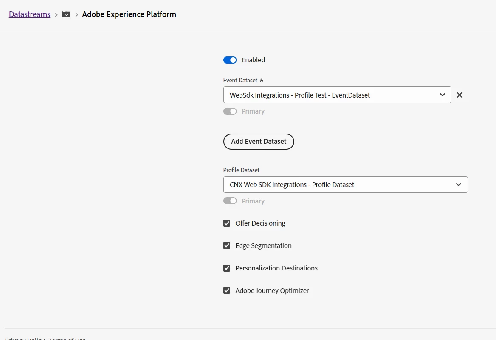This screenshot has width=496, height=340.
Task: Open the Privacy Policy footer link
Action: [x=25, y=339]
